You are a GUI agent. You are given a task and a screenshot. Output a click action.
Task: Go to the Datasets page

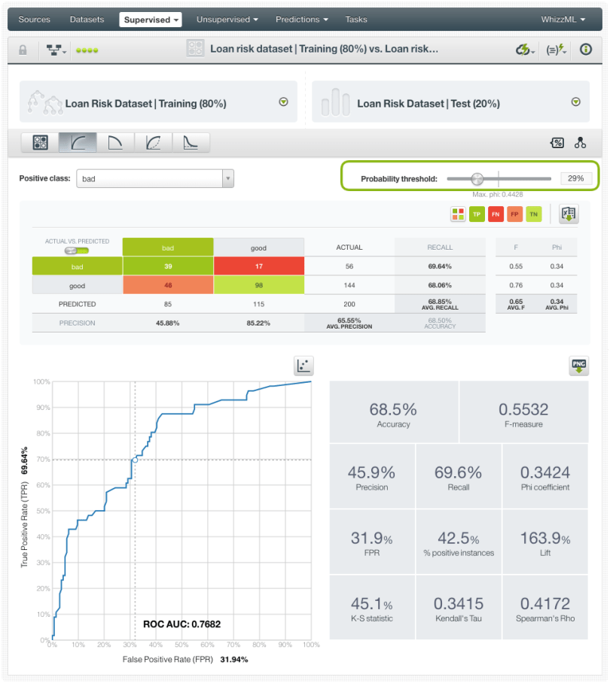click(x=87, y=20)
